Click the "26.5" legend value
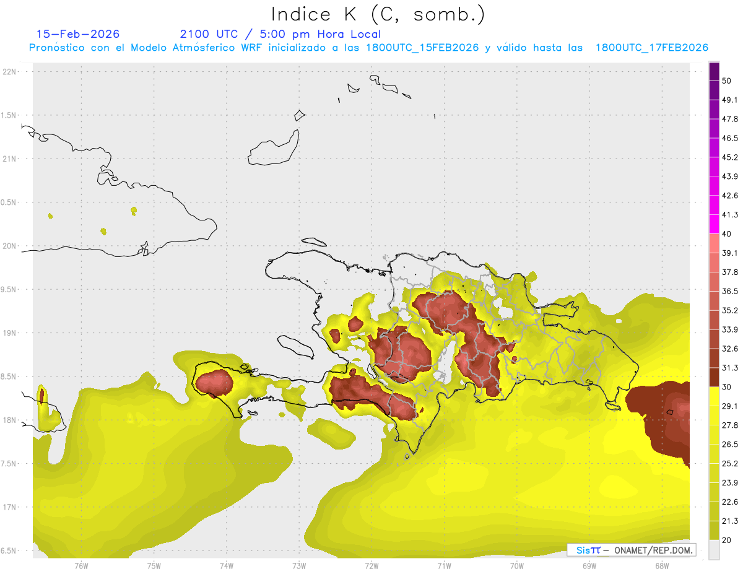 [730, 445]
